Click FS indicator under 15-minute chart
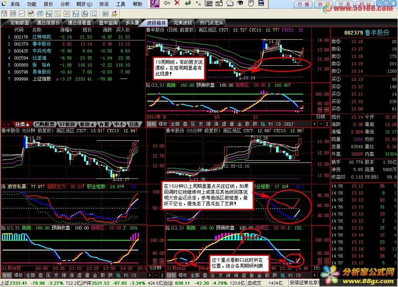Screen dimensions: 398x287 291,275
